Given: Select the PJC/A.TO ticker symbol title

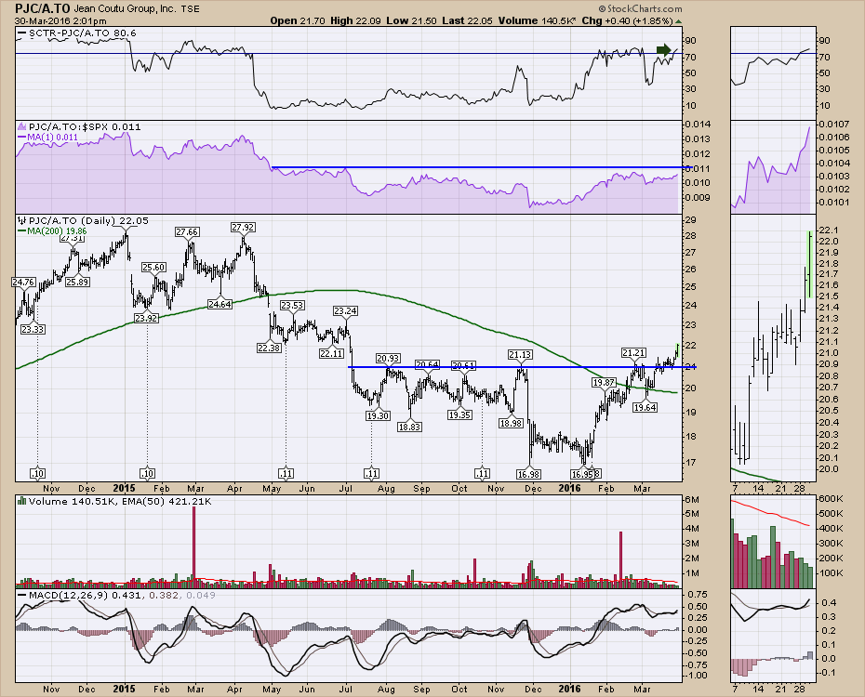Looking at the screenshot, I should (43, 8).
